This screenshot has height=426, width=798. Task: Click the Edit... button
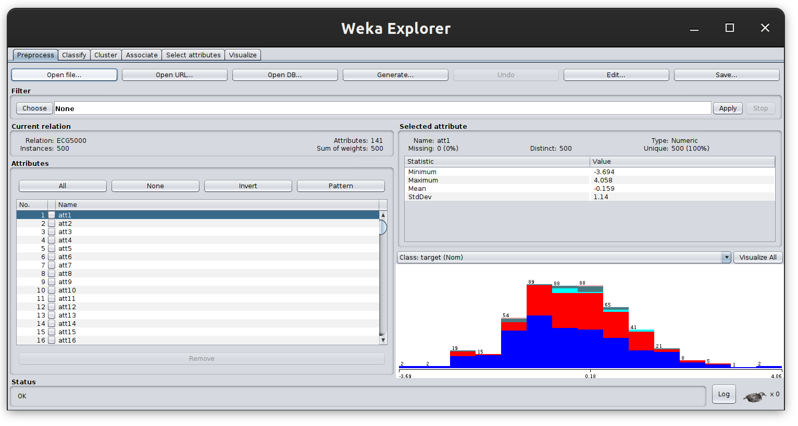616,75
